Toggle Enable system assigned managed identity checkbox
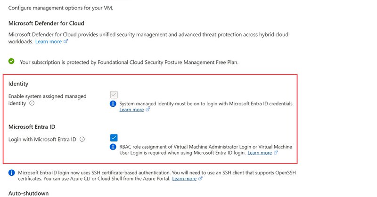 pyautogui.click(x=114, y=95)
